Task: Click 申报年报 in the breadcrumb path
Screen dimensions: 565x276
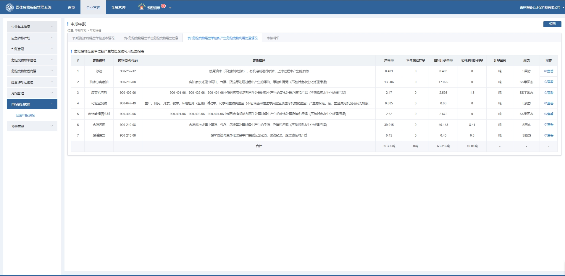Action: [x=80, y=30]
